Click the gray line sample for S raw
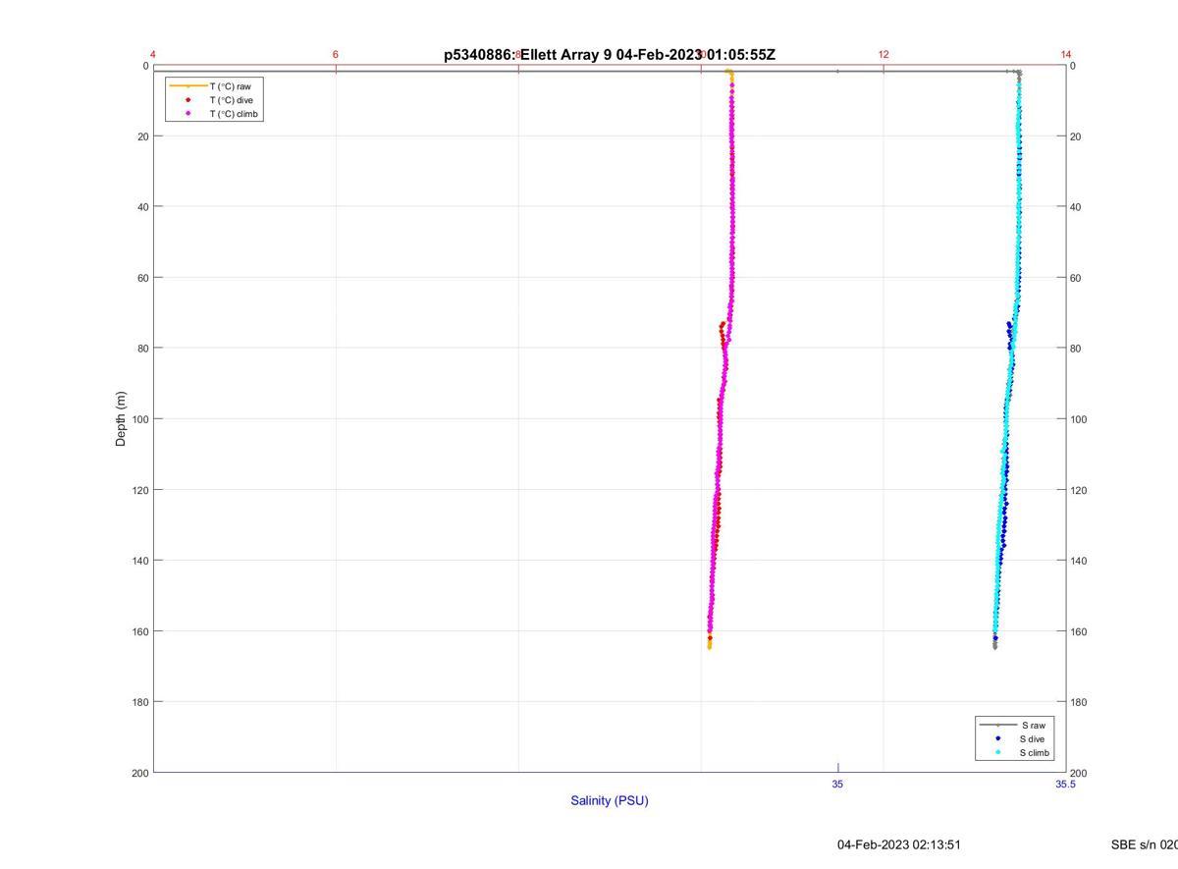This screenshot has width=1178, height=869. 997,725
